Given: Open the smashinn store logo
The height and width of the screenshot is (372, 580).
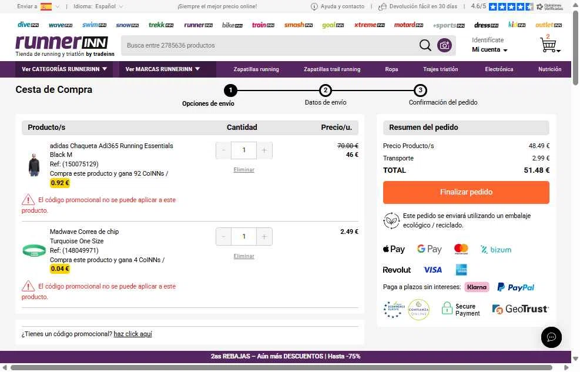Looking at the screenshot, I should [298, 25].
